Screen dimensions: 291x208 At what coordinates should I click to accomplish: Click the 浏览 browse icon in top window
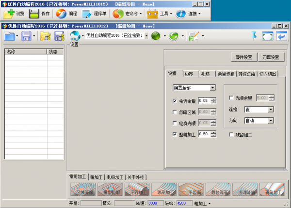tap(9, 14)
